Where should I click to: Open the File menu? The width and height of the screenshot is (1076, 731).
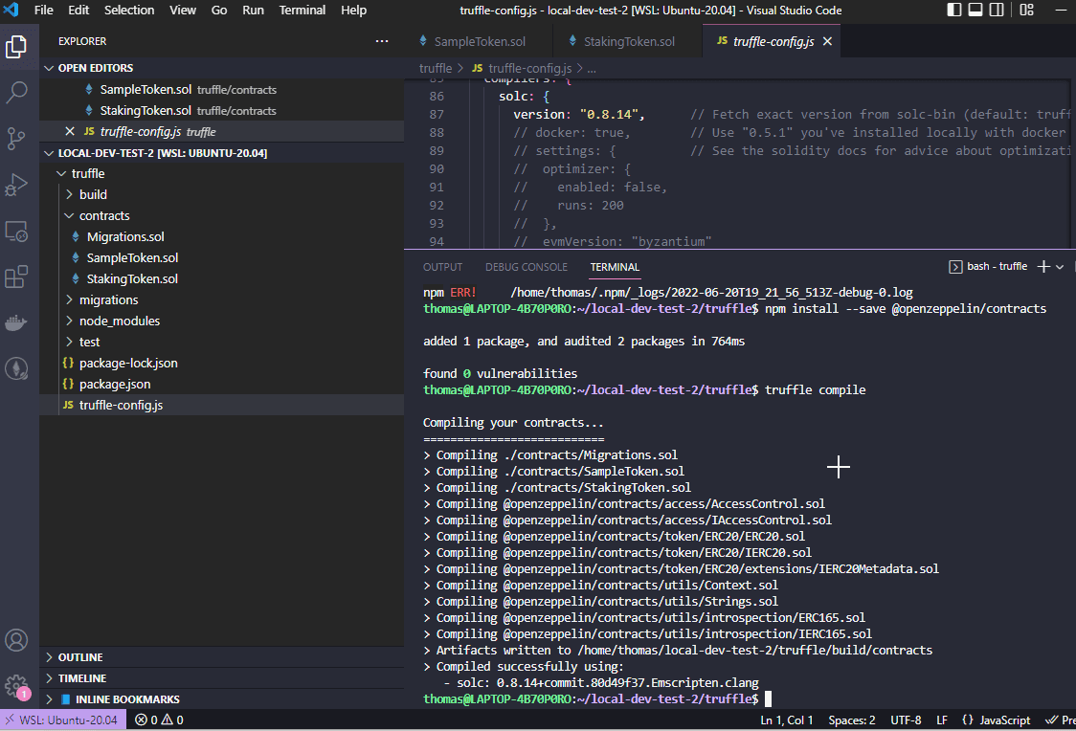43,11
